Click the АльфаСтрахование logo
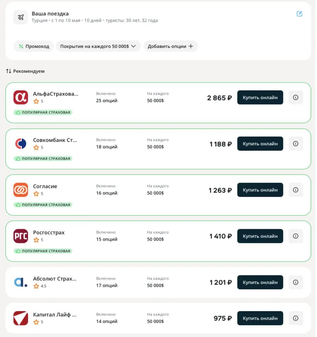 [x=21, y=98]
